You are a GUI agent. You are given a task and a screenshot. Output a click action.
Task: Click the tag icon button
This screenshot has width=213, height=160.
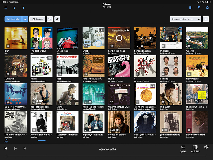pos(57,19)
